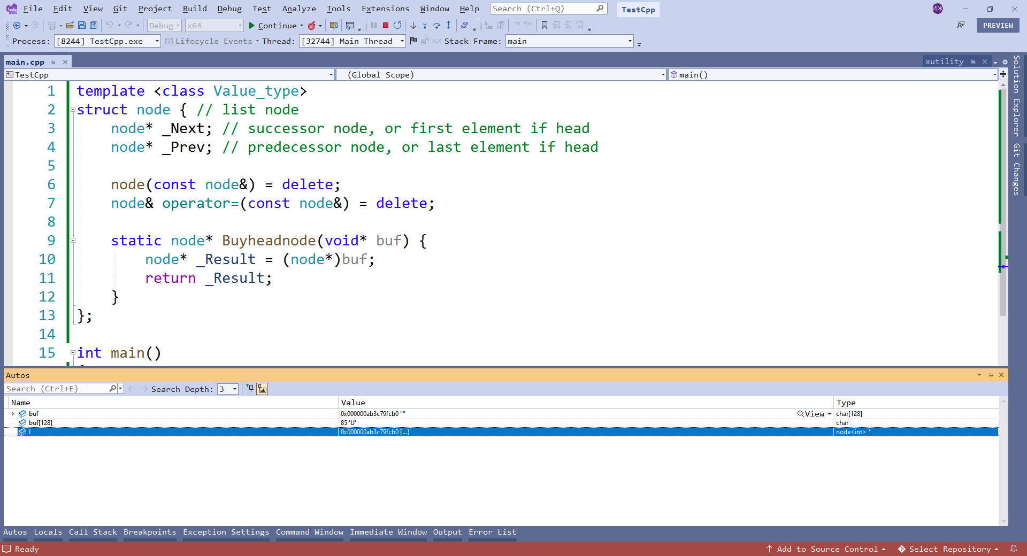Screen dimensions: 1027x556
Task: Open the Immediate Window tab
Action: (x=388, y=532)
